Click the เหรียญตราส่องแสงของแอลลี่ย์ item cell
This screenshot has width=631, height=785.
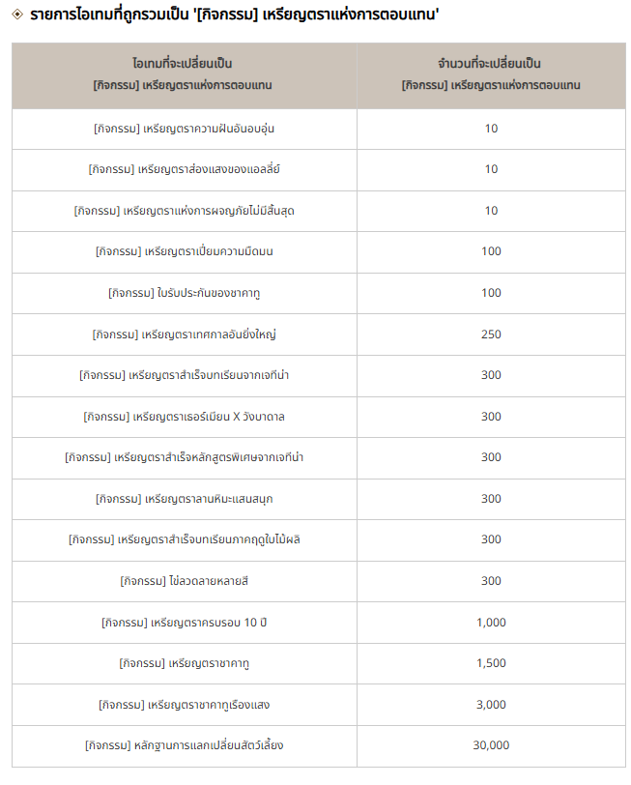pos(185,170)
